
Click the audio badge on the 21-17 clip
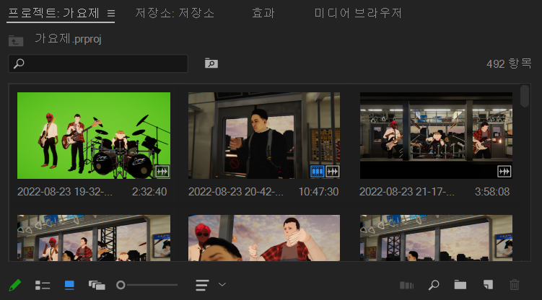tap(504, 171)
